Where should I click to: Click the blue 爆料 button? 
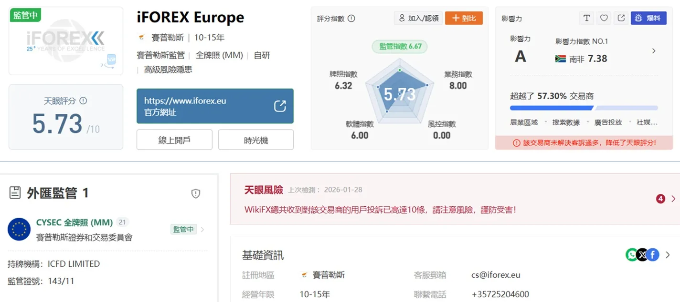(648, 18)
